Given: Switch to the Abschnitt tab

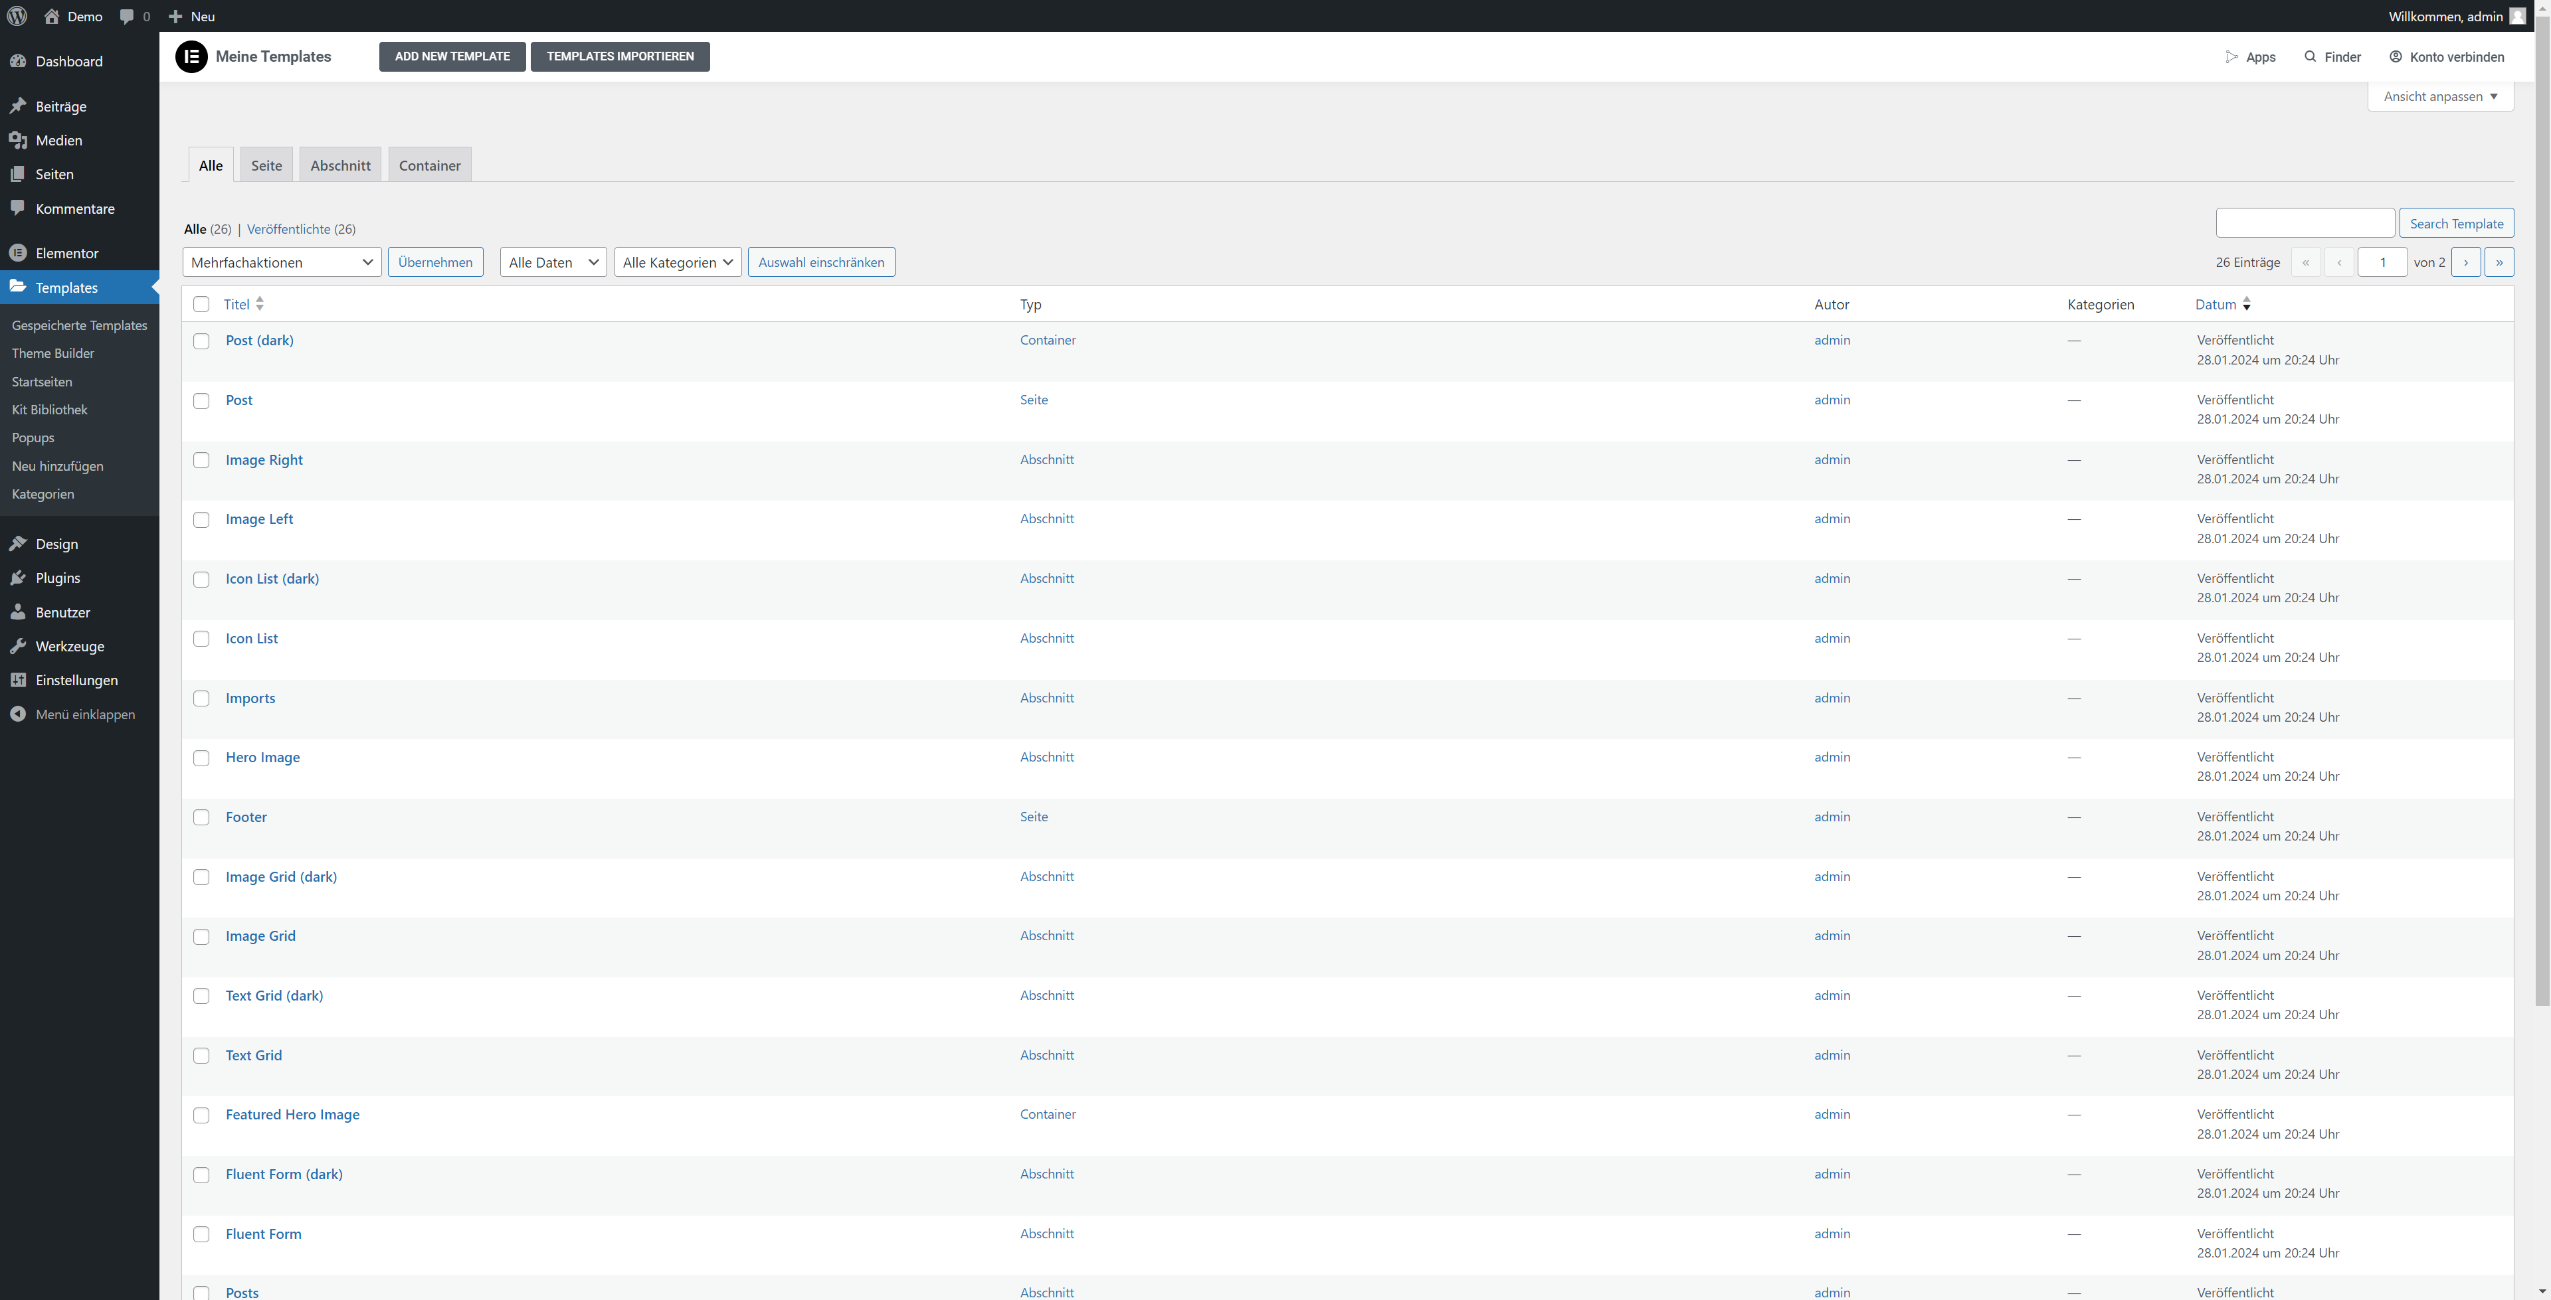Looking at the screenshot, I should pyautogui.click(x=339, y=165).
